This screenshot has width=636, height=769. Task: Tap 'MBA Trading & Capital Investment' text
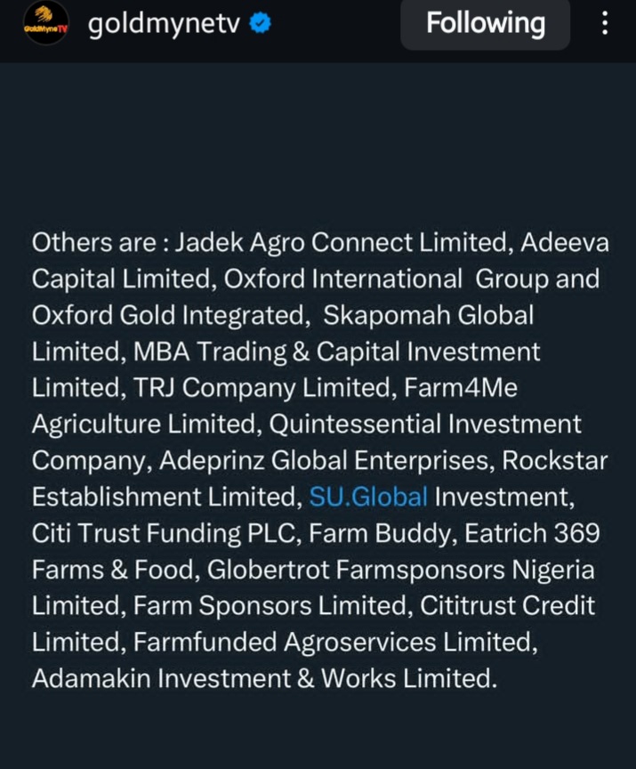click(336, 352)
